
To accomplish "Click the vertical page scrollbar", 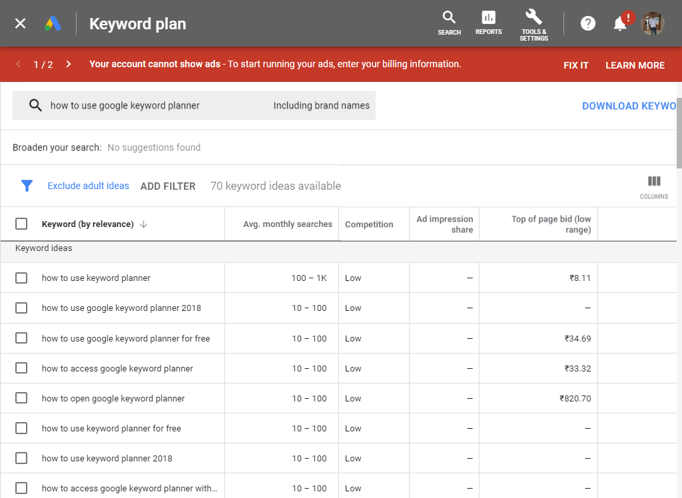I will tap(679, 132).
